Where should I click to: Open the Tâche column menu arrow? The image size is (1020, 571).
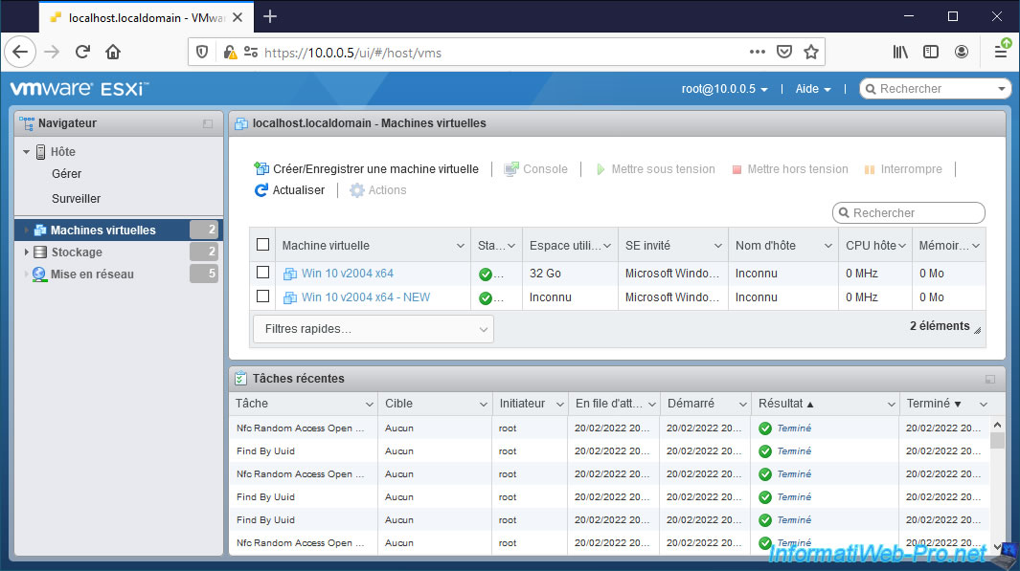pos(370,404)
